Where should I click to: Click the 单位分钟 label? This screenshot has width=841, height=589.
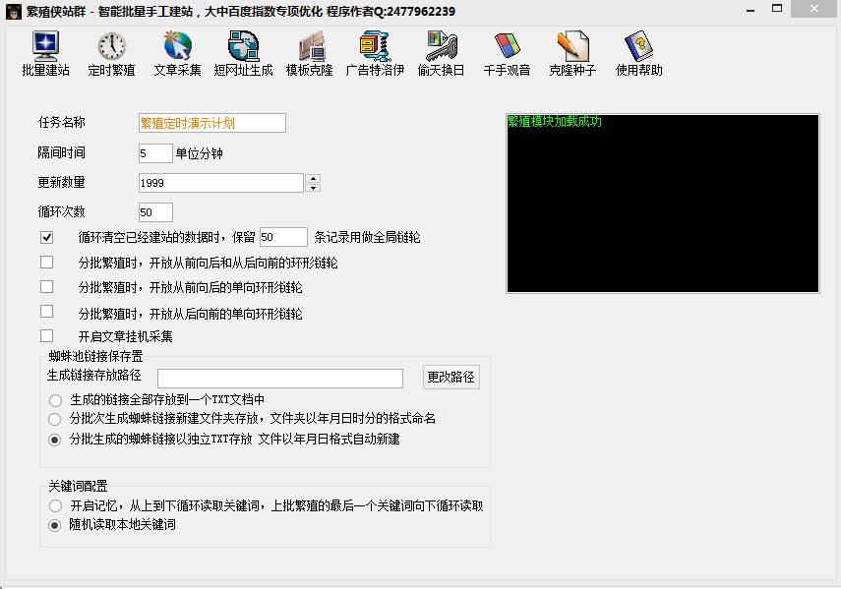click(199, 153)
